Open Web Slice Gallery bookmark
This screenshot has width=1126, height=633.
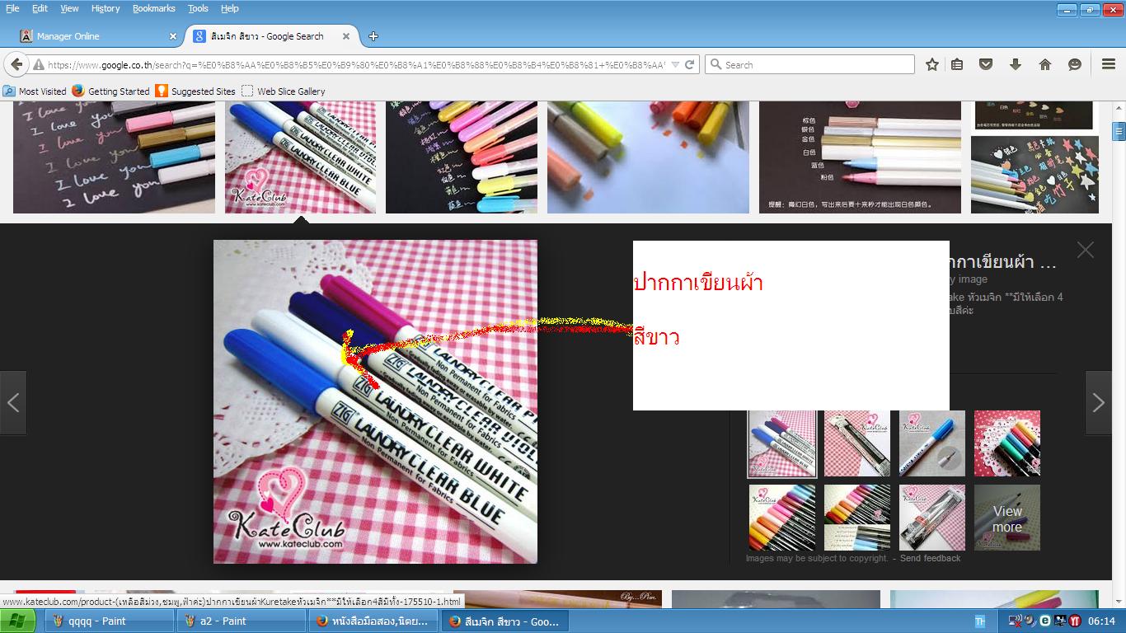(284, 91)
